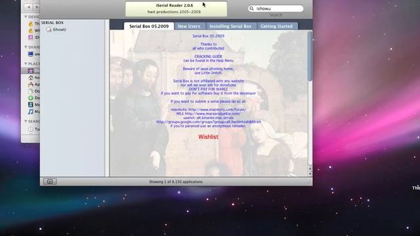This screenshot has height=236, width=420.
Task: Select the Applications icon in Finder sidebar
Action: pyautogui.click(x=31, y=85)
